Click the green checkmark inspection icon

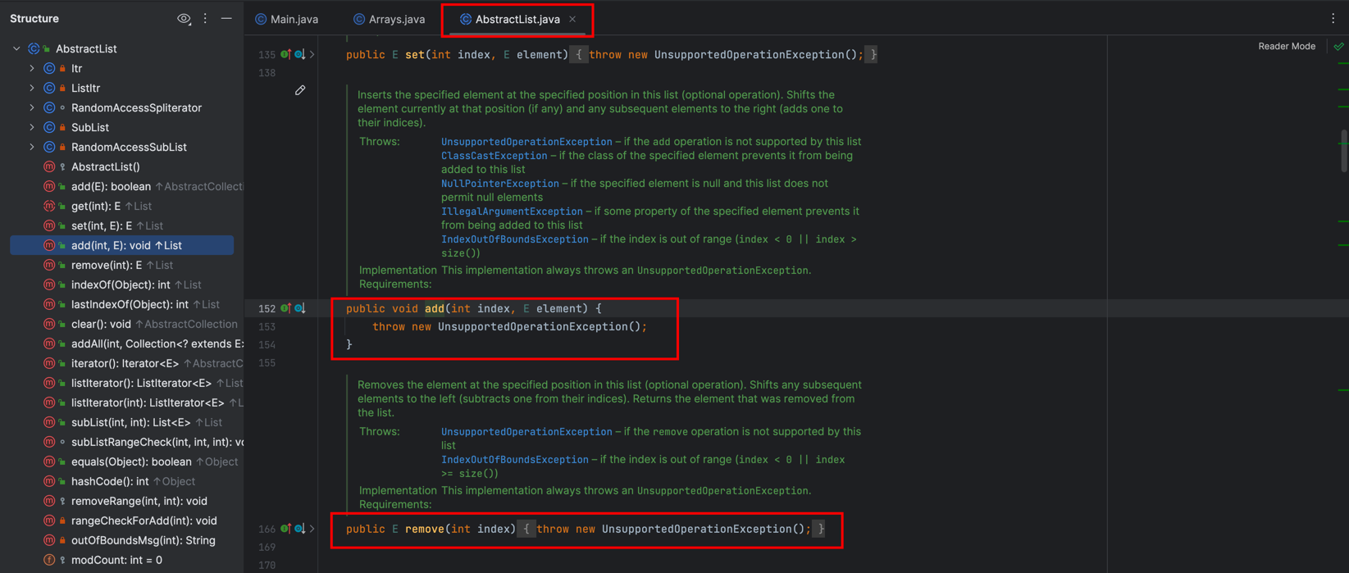coord(1338,47)
